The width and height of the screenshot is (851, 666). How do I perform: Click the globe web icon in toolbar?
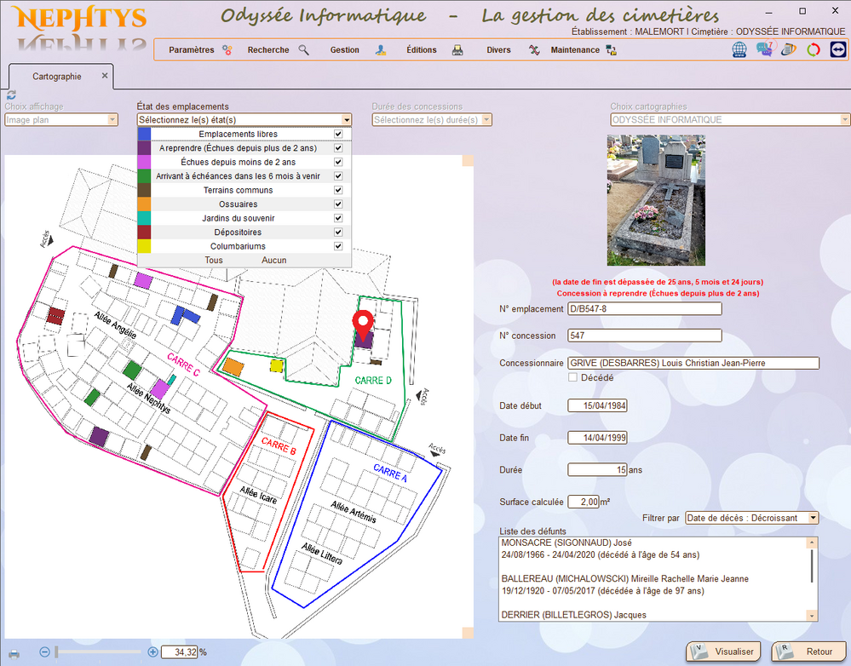coord(739,49)
